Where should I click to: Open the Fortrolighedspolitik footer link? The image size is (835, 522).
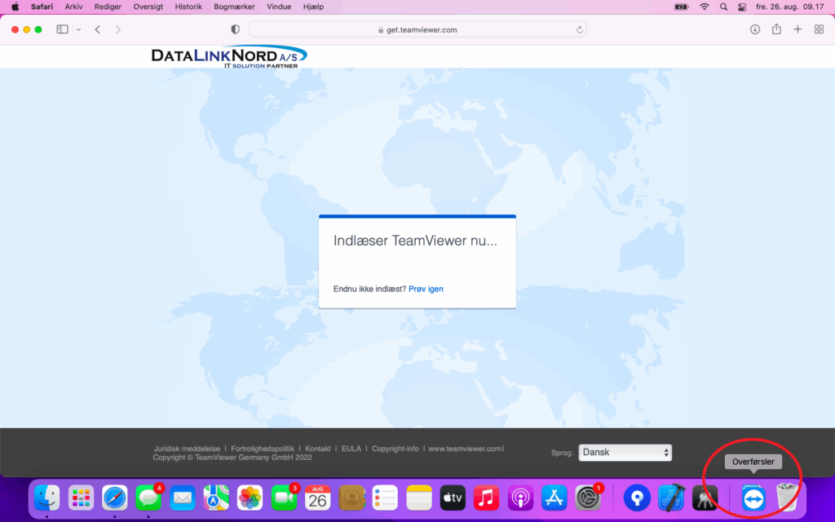pyautogui.click(x=263, y=449)
